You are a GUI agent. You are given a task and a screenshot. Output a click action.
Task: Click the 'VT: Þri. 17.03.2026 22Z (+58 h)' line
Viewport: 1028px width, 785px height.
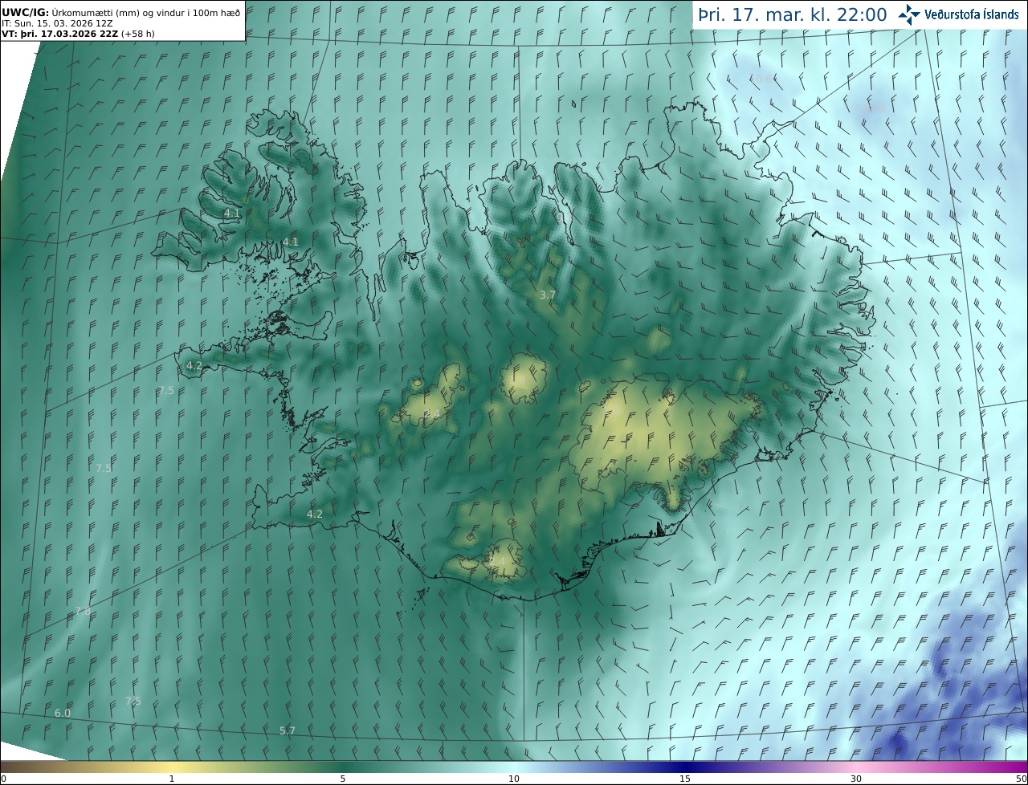(78, 34)
